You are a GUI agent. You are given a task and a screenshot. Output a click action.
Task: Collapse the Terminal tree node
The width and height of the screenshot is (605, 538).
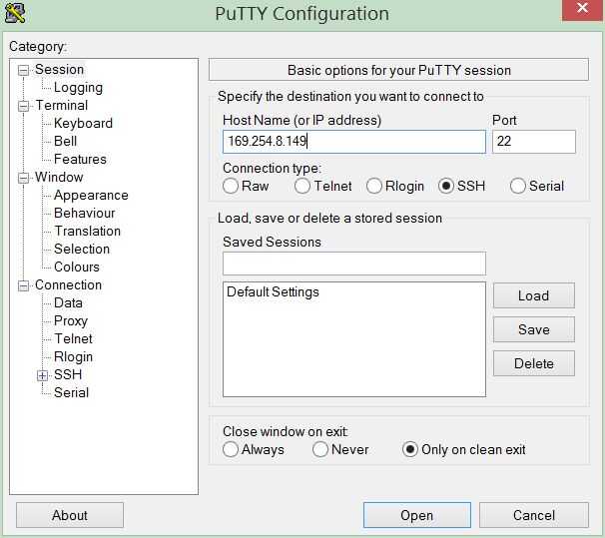(x=24, y=106)
